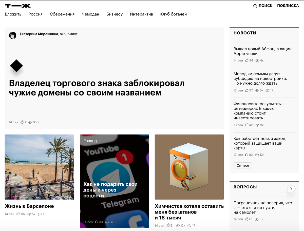This screenshot has height=231, width=304.
Task: Select Сбережения in the navigation
Action: pyautogui.click(x=62, y=14)
